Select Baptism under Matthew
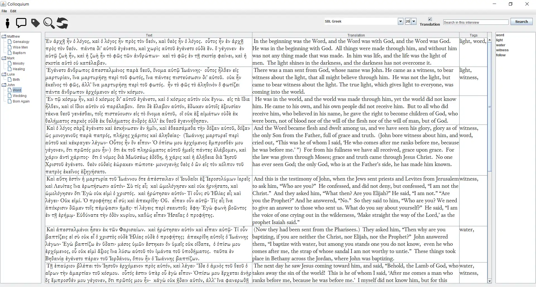This screenshot has width=536, height=287. [x=19, y=53]
